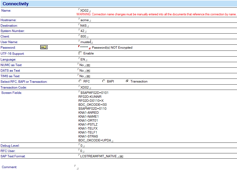The image size is (237, 170).
Task: Click the RF02D-D0110=X line
Action: pos(91,101)
